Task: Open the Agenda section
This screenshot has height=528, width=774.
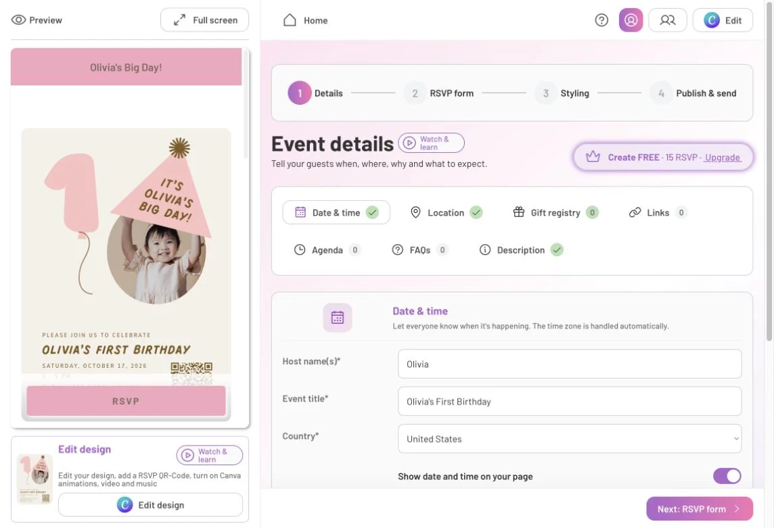Action: point(327,249)
